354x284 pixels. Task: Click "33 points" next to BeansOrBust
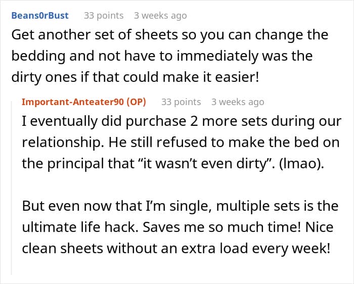[x=104, y=16]
